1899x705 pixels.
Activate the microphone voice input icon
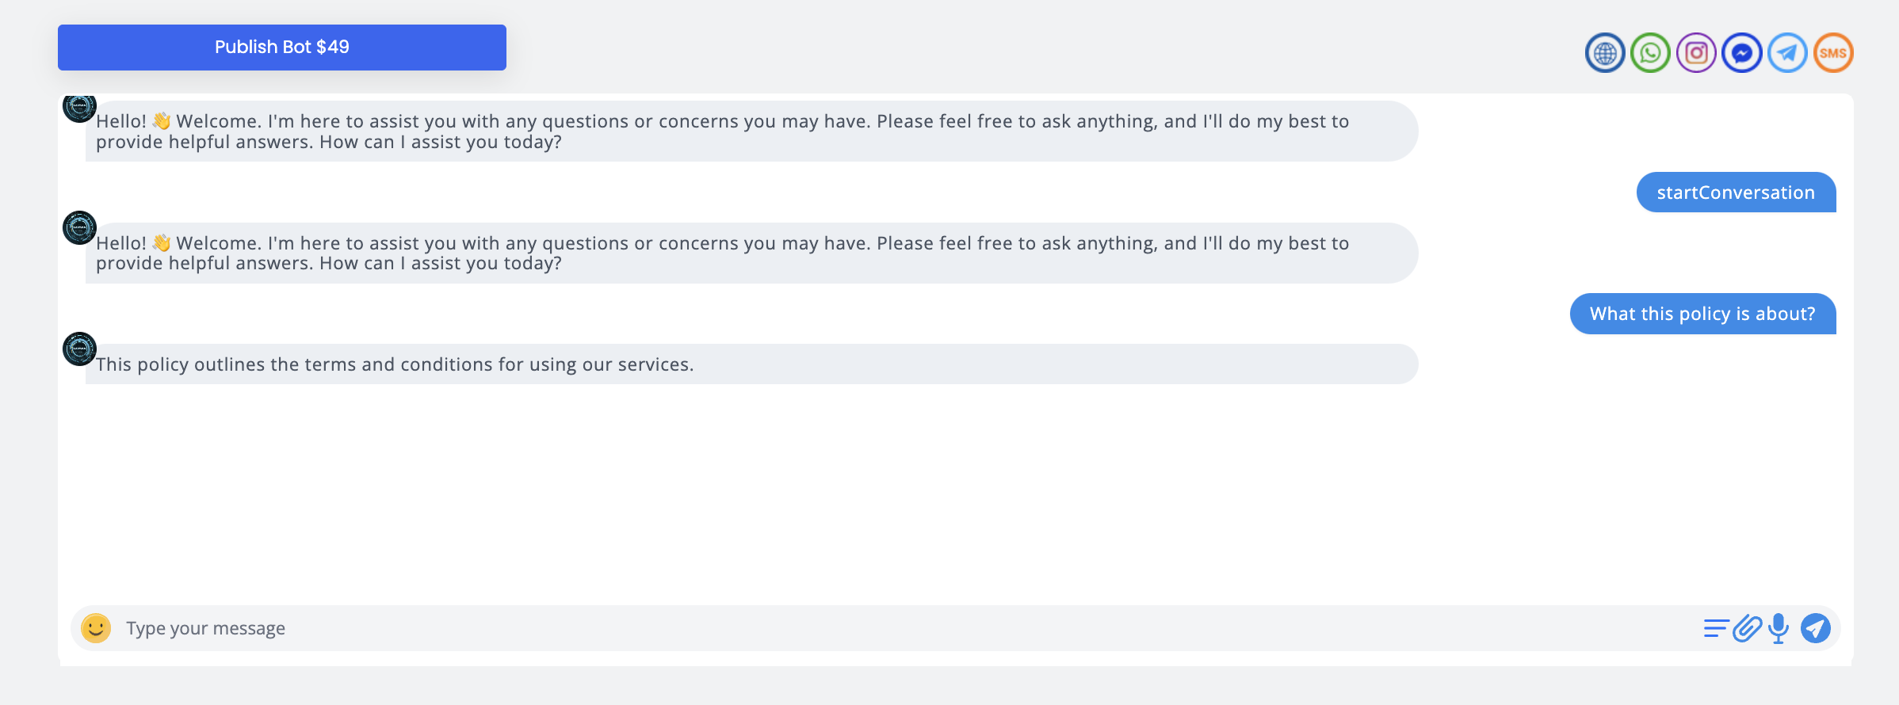pyautogui.click(x=1779, y=628)
